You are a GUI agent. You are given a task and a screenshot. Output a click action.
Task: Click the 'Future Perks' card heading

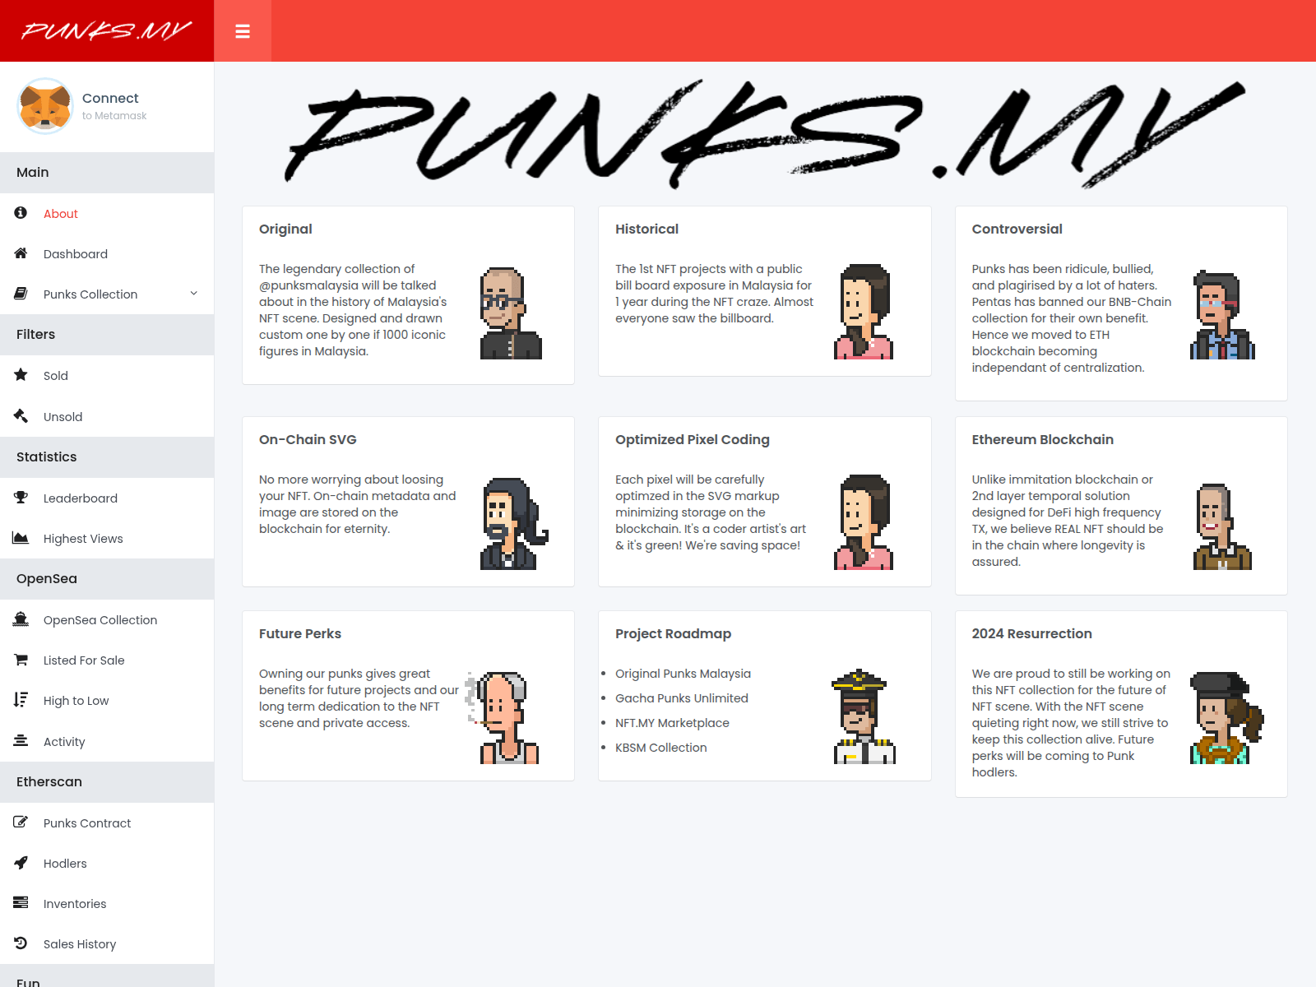[300, 633]
